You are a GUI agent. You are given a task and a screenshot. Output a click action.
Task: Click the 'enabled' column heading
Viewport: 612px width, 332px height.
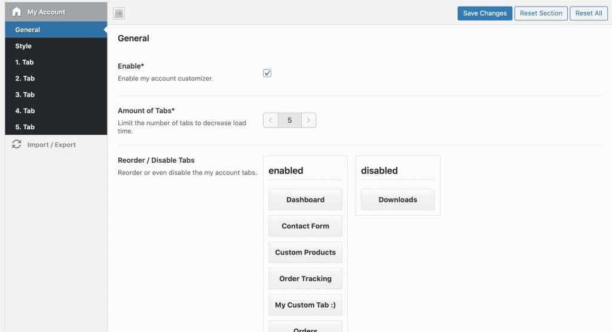286,170
